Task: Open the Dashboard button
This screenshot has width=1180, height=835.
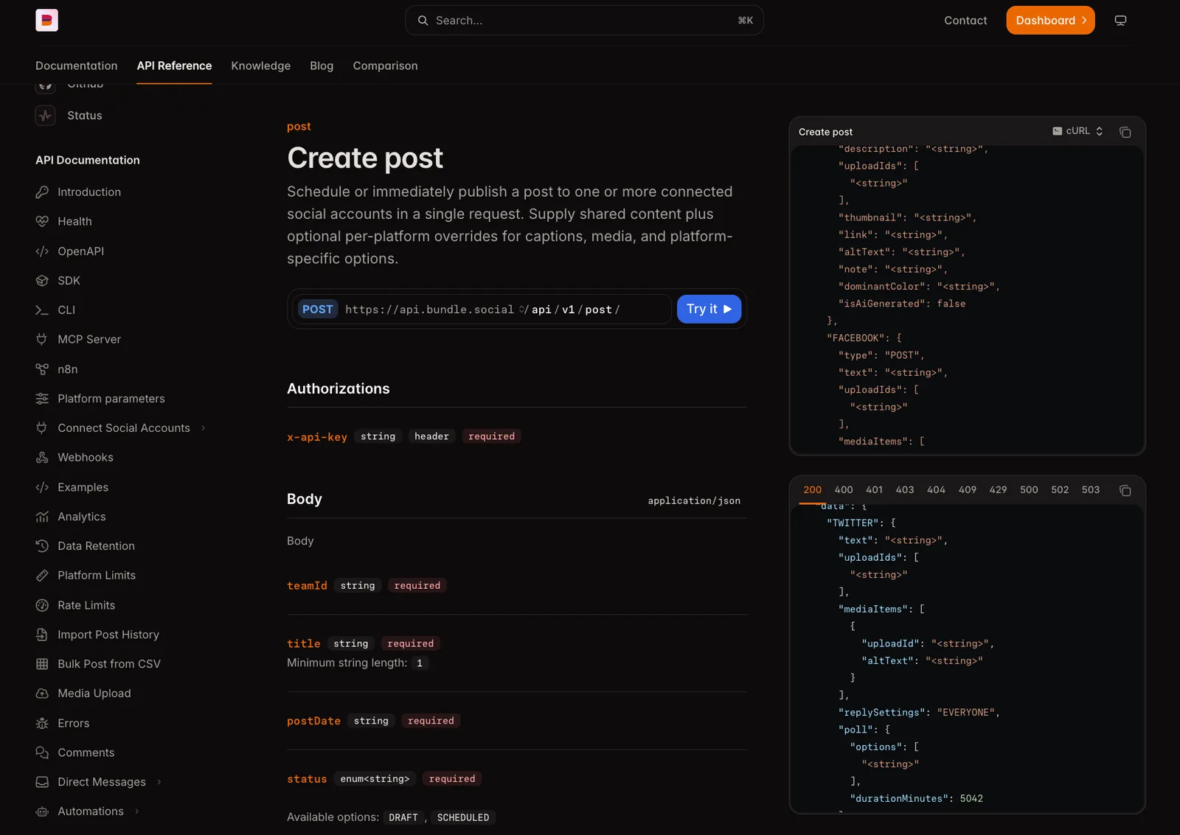Action: pos(1050,21)
